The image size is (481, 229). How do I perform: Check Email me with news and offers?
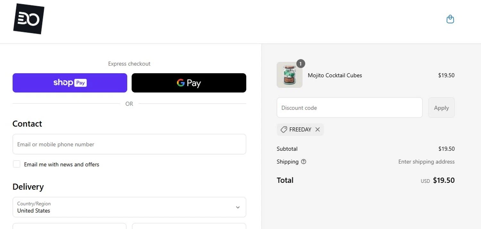tap(16, 164)
